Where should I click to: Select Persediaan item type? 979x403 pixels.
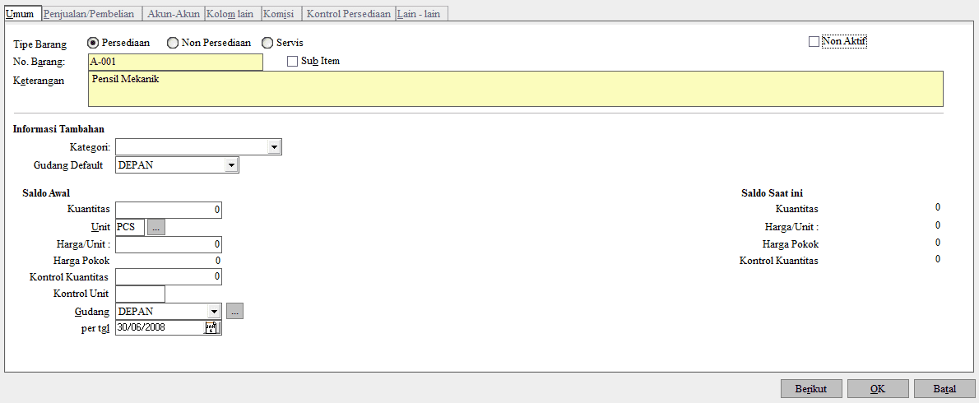coord(93,43)
